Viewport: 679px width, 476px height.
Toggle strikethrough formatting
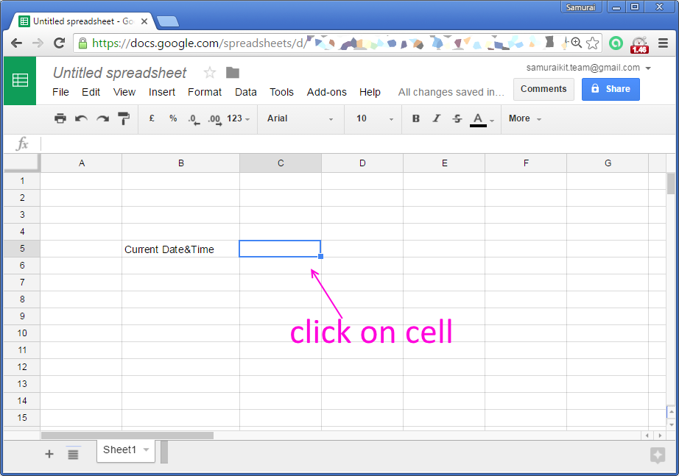(x=457, y=118)
